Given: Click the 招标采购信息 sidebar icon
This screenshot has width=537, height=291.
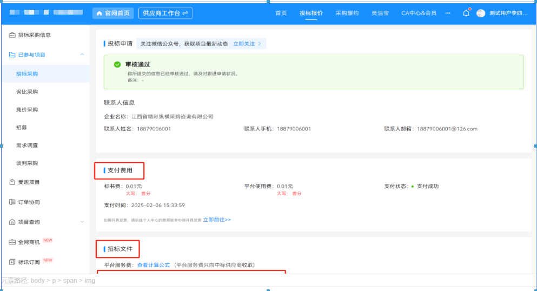Looking at the screenshot, I should 12,35.
